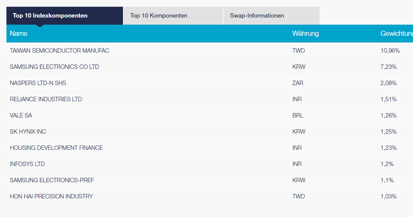Click the Vale SA entry
Image resolution: width=413 pixels, height=217 pixels.
tap(21, 115)
